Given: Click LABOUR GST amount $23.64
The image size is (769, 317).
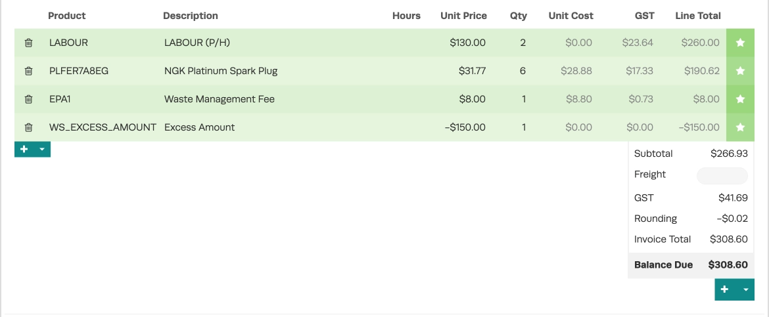Looking at the screenshot, I should 638,43.
